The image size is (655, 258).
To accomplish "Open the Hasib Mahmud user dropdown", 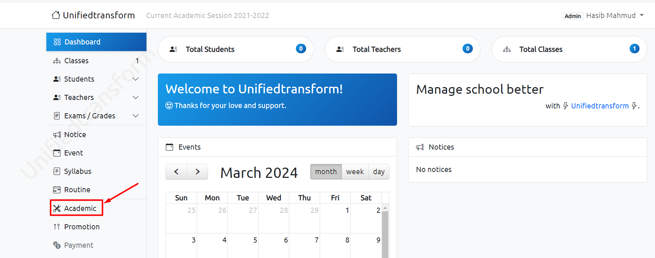I will pyautogui.click(x=615, y=15).
